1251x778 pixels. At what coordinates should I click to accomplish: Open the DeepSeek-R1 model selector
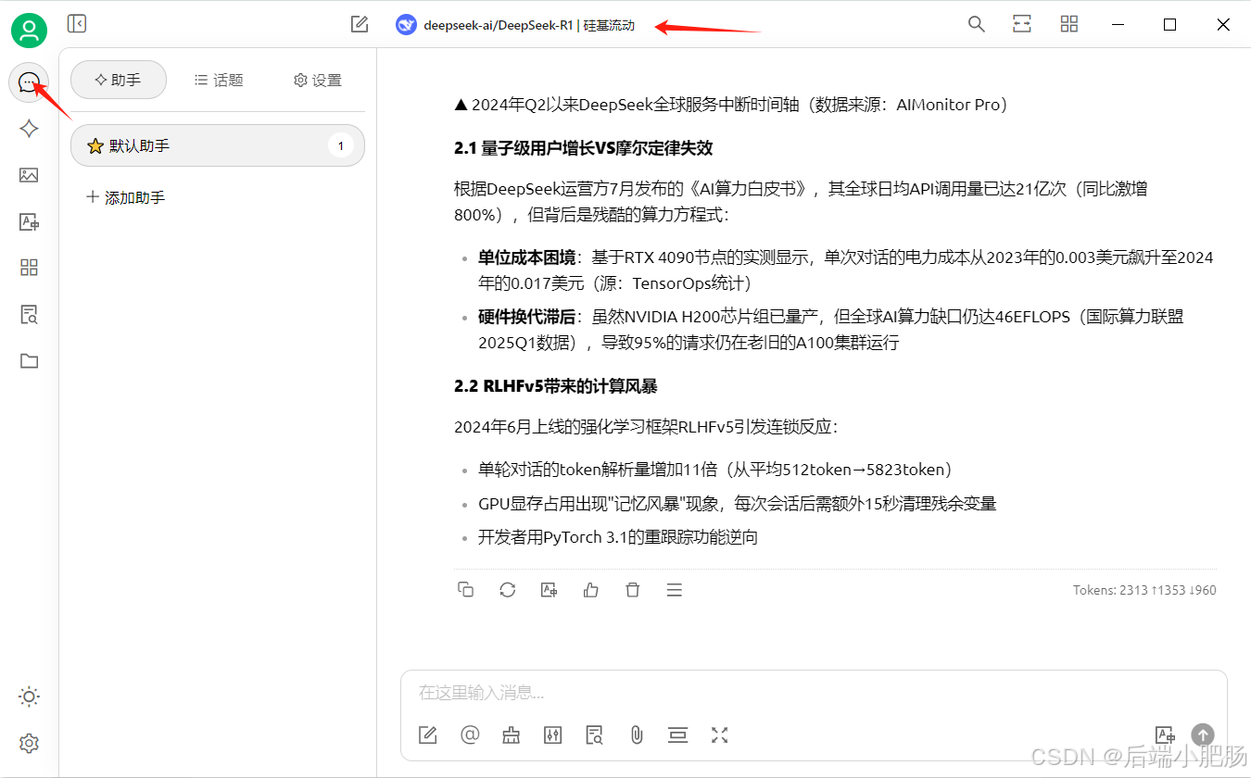coord(515,25)
